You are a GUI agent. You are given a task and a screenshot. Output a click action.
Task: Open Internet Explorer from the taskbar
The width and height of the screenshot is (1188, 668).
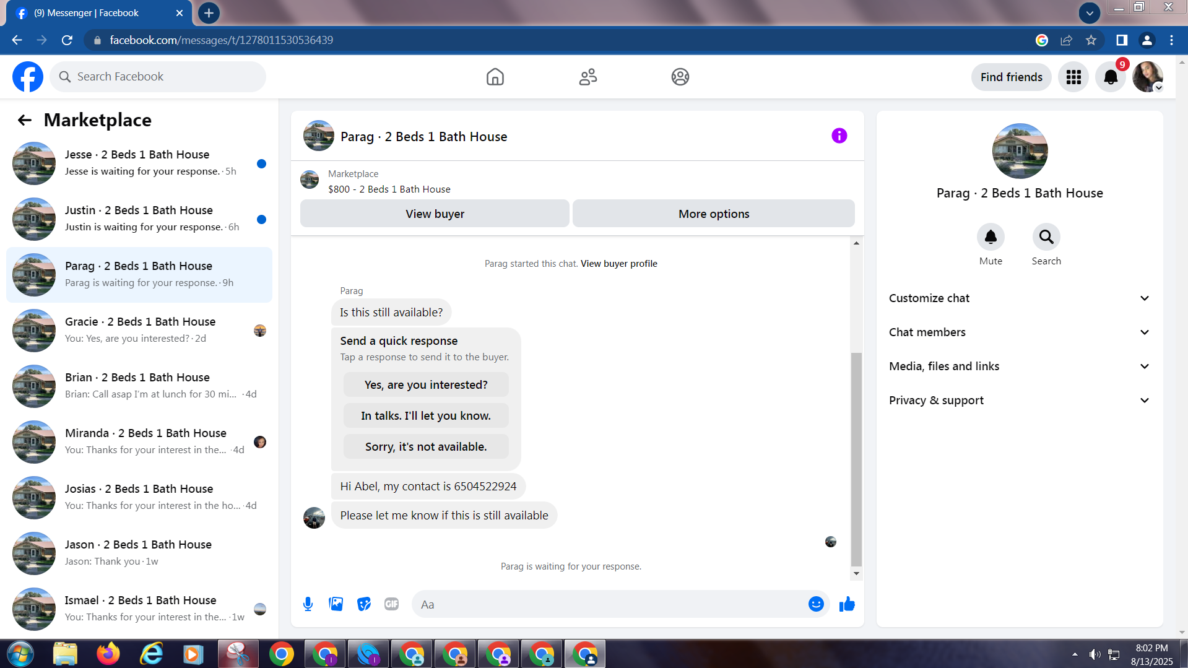pos(152,654)
